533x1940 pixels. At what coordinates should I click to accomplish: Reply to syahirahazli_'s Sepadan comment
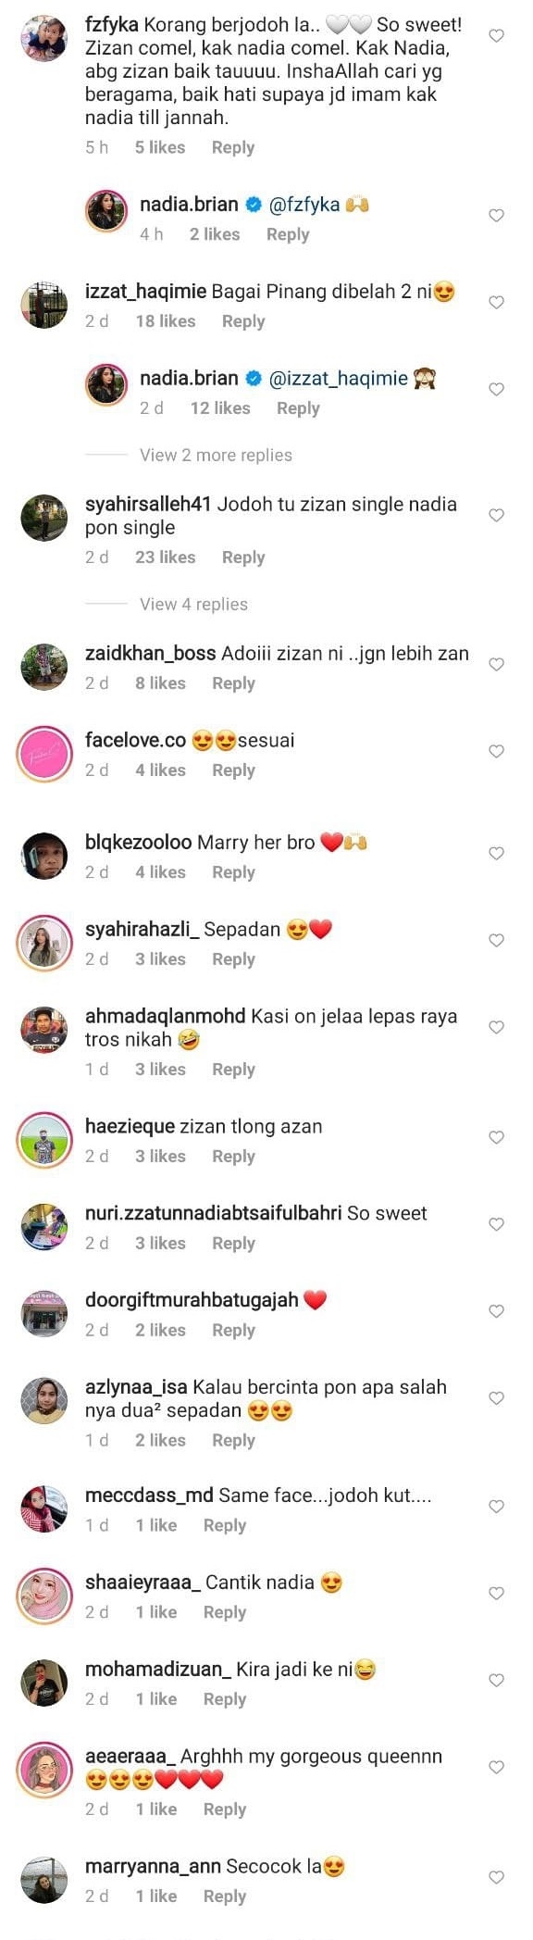[233, 959]
